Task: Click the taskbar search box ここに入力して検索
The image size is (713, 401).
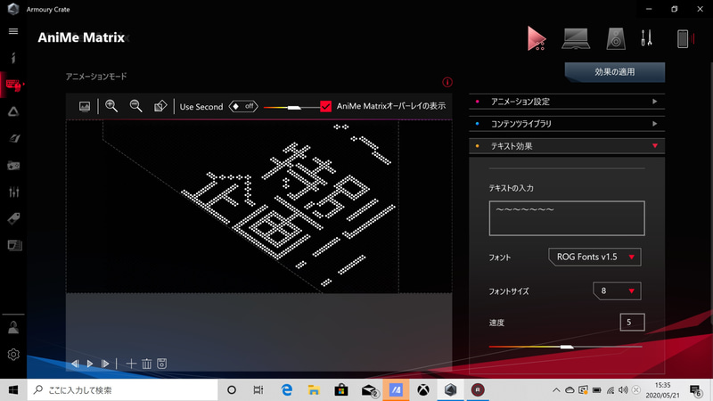Action: pyautogui.click(x=122, y=390)
